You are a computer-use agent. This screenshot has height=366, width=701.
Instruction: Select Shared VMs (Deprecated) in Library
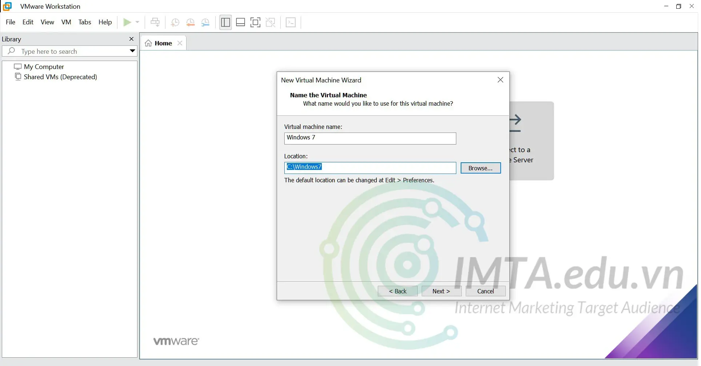(x=60, y=77)
